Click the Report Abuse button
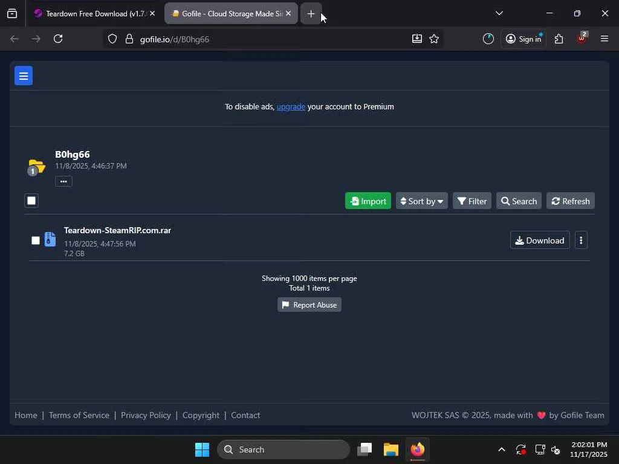 click(x=309, y=304)
